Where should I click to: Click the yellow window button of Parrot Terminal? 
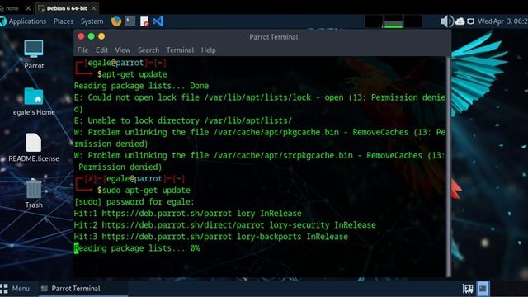(101, 36)
